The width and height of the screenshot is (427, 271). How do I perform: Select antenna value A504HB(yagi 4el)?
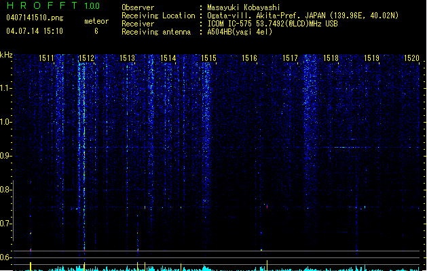tap(240, 32)
